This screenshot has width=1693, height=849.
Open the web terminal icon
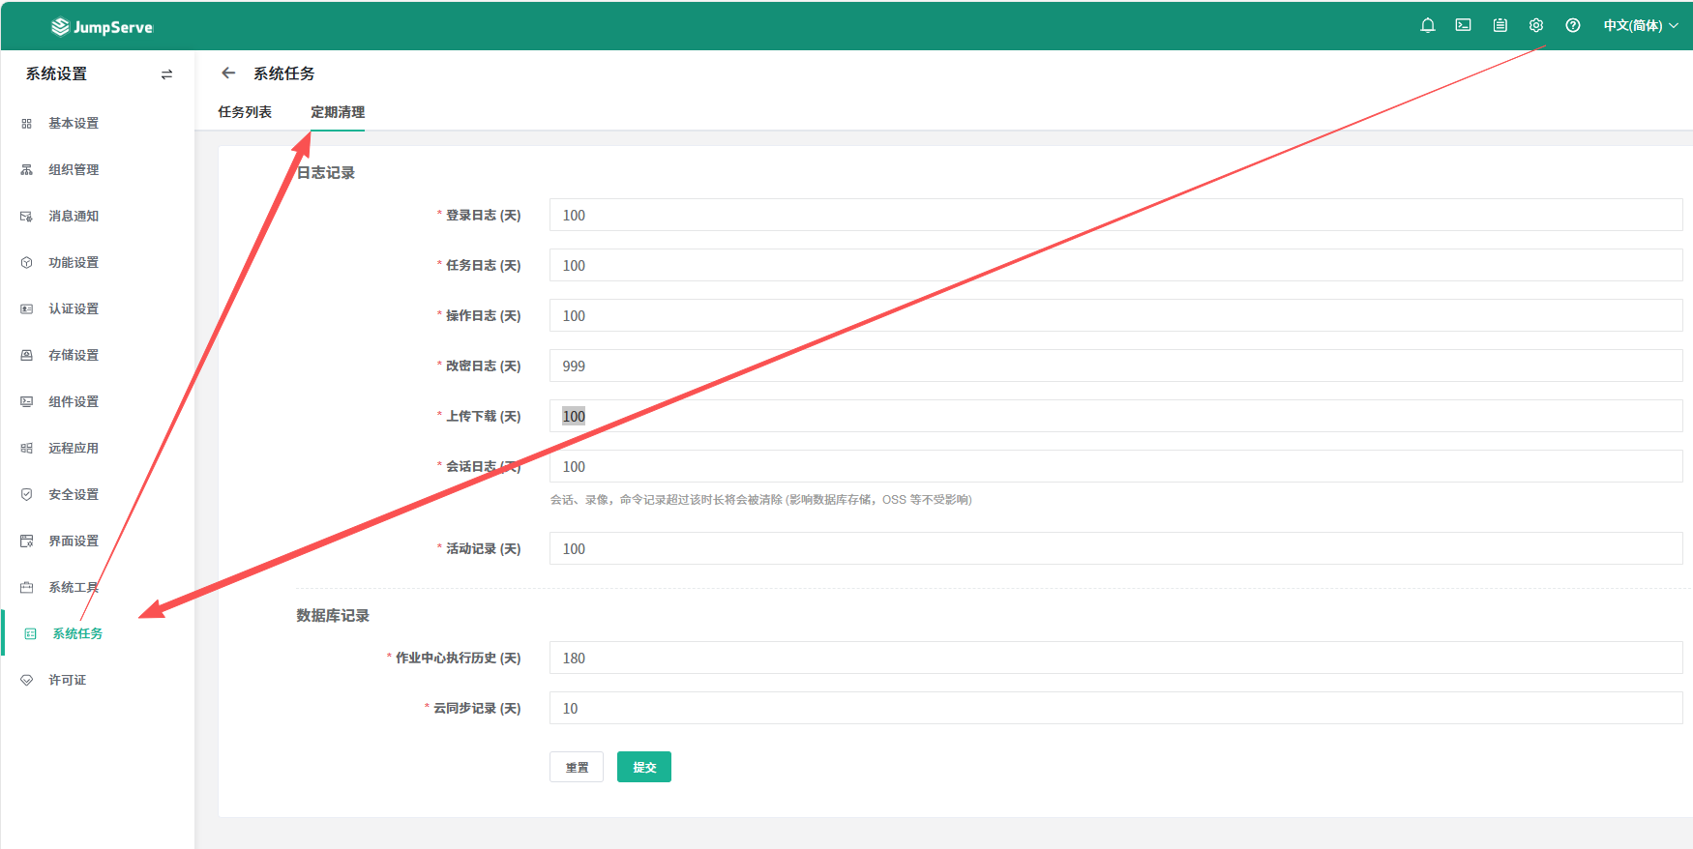pos(1463,26)
